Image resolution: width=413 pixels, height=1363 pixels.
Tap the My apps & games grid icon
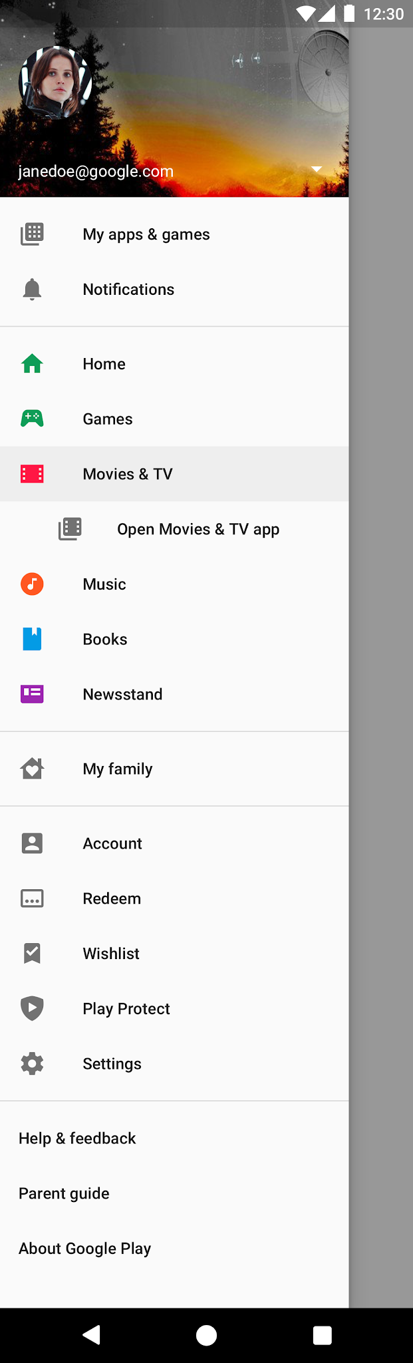point(32,234)
